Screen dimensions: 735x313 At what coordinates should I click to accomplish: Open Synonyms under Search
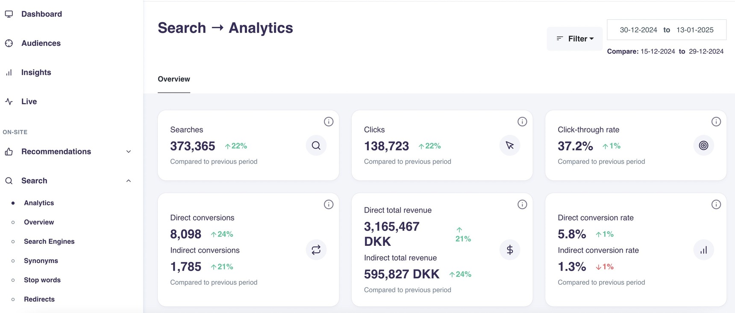click(x=41, y=261)
